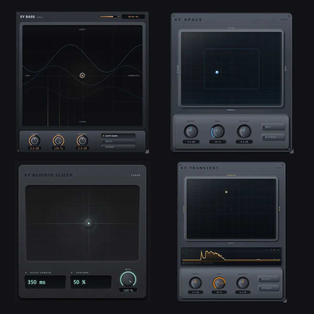Click the XY Bass Input knob
The height and width of the screenshot is (314, 314).
[35, 141]
